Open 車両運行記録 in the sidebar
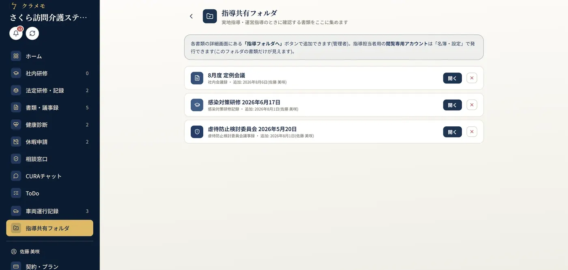 tap(50, 211)
